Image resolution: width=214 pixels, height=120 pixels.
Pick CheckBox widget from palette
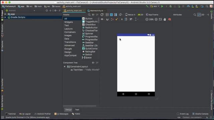coord(89,24)
